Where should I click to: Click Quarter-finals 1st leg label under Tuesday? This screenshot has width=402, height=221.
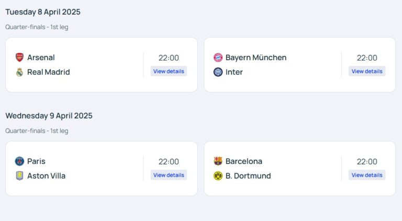click(37, 27)
